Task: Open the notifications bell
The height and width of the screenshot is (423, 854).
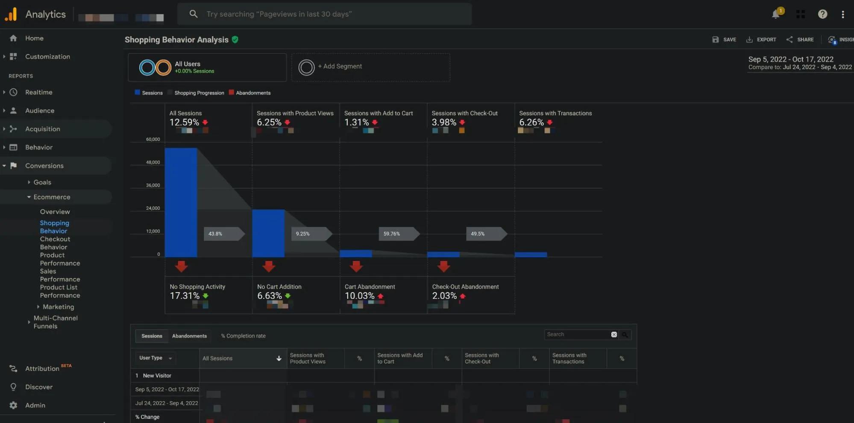Action: (776, 14)
